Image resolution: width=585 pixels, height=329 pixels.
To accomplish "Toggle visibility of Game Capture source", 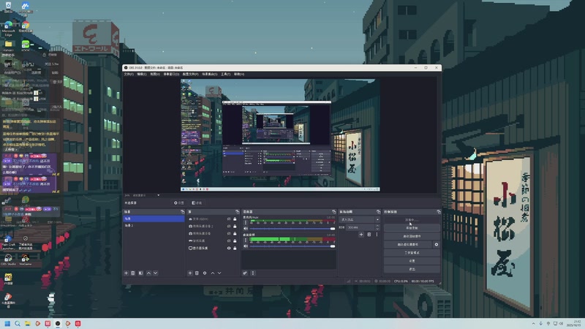I will click(x=229, y=241).
